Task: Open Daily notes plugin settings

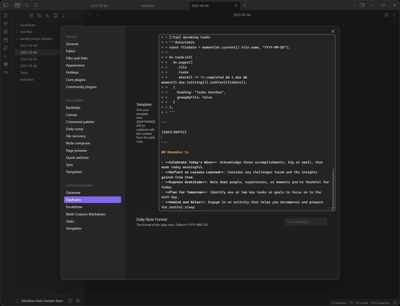Action: [92, 129]
